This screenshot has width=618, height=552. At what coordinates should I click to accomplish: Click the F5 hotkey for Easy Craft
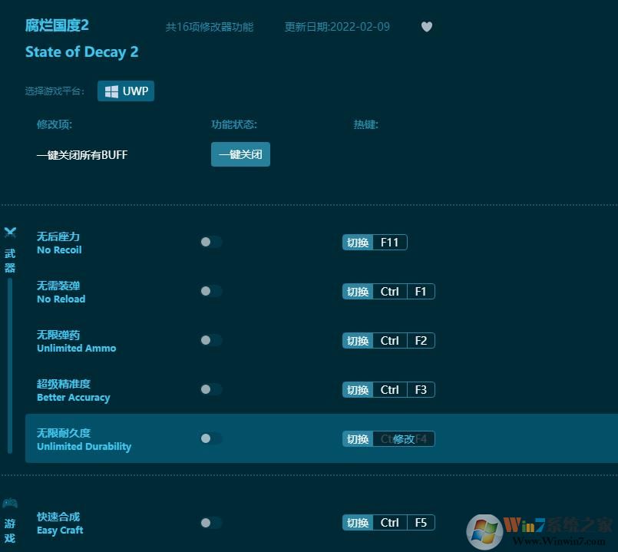click(421, 522)
